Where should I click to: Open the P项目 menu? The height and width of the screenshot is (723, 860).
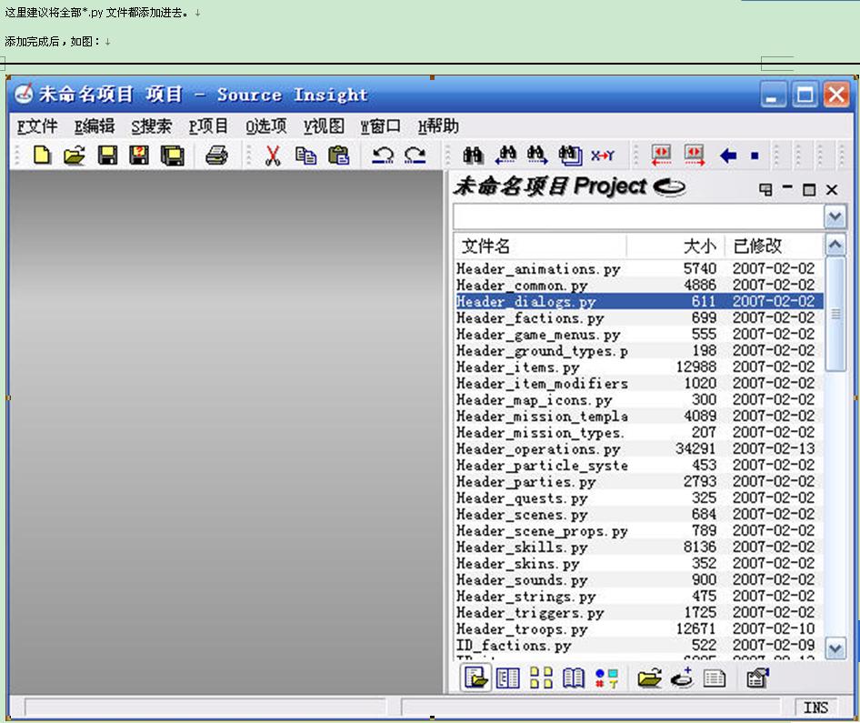point(209,126)
